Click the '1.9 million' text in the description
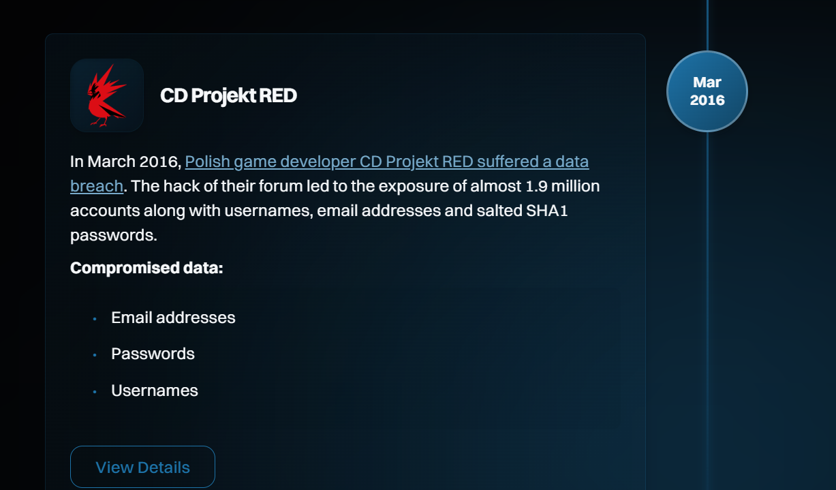836x490 pixels. point(563,186)
